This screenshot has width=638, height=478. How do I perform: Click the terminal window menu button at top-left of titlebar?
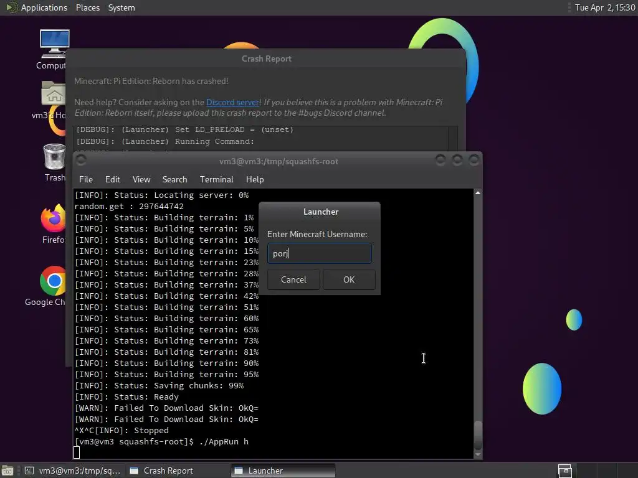81,160
